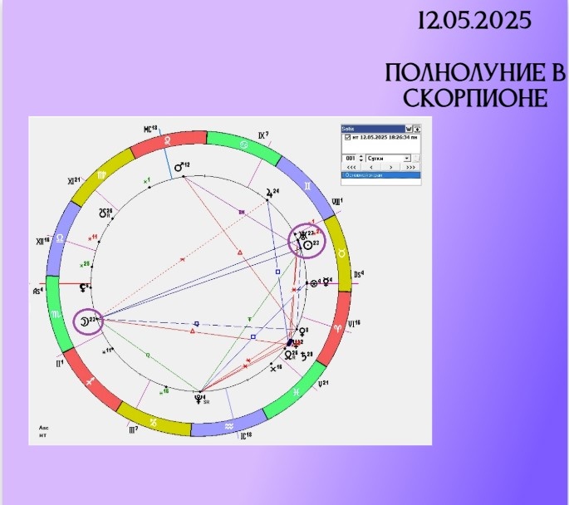This screenshot has height=505, width=569.
Task: Click the Taurus sign on the yellow segment
Action: (341, 254)
